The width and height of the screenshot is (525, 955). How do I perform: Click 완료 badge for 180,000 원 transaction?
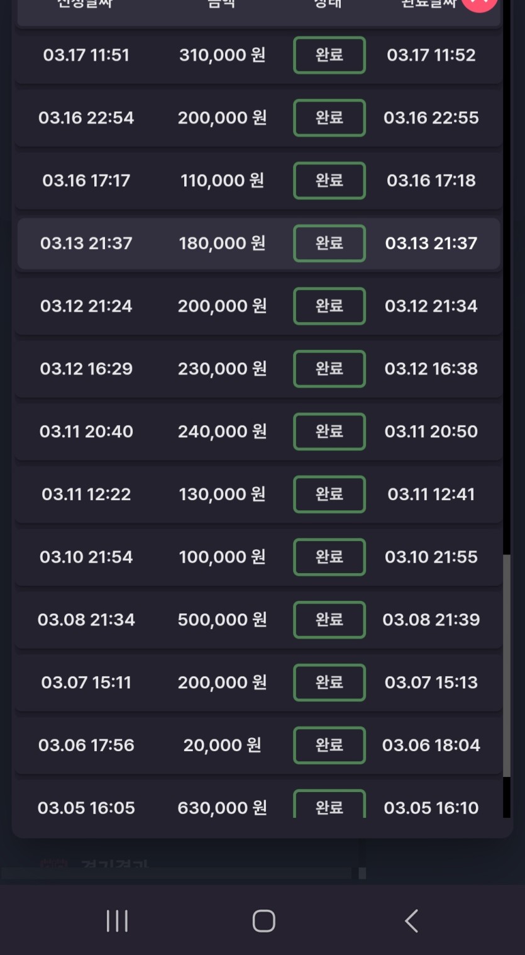(329, 243)
